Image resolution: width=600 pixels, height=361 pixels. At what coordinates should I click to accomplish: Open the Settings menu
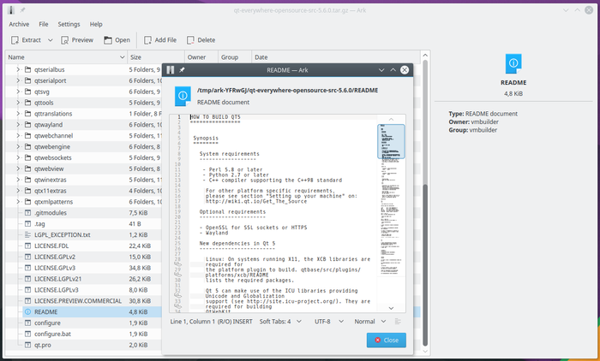69,24
